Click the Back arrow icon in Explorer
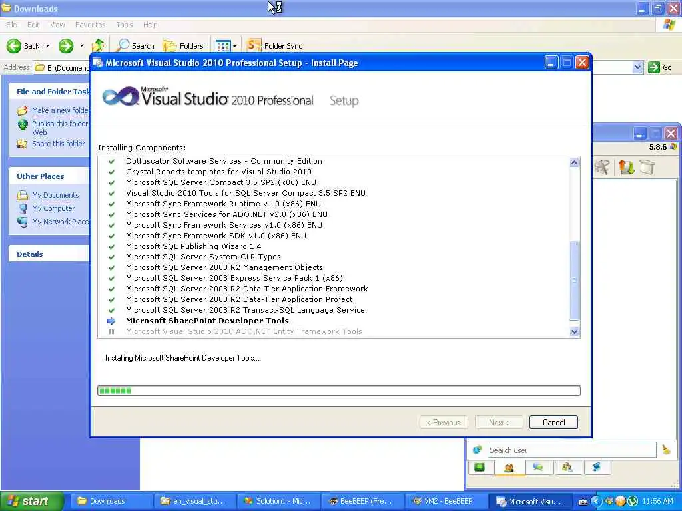 tap(13, 46)
